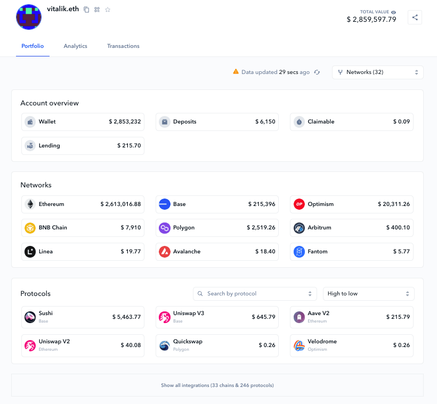437x404 pixels.
Task: Select the Base balance $ 215,396
Action: point(262,204)
